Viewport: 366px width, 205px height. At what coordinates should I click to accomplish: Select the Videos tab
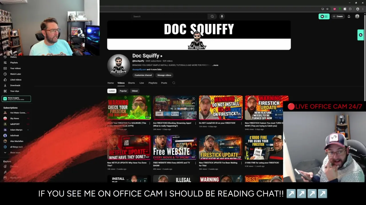(x=121, y=83)
